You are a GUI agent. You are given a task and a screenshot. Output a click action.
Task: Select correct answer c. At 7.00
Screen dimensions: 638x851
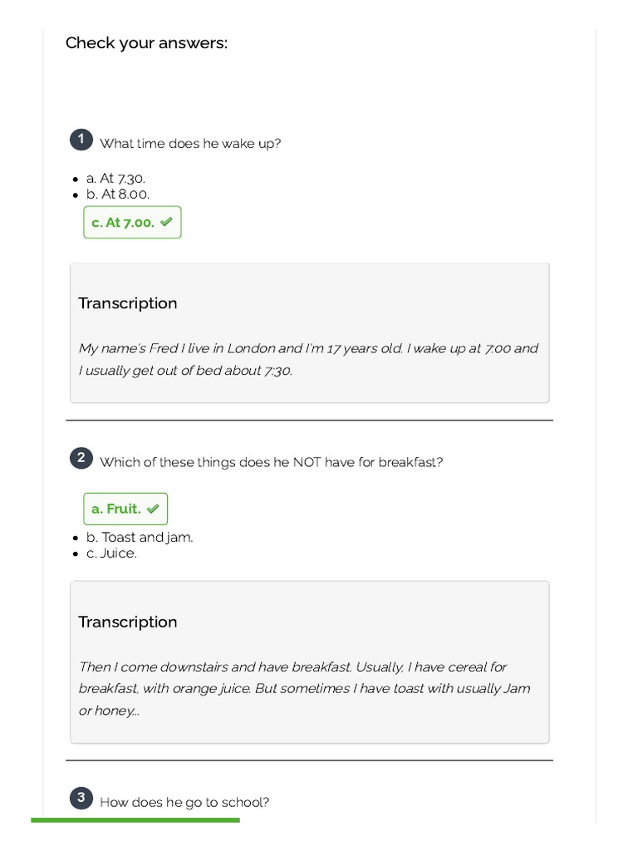click(123, 223)
